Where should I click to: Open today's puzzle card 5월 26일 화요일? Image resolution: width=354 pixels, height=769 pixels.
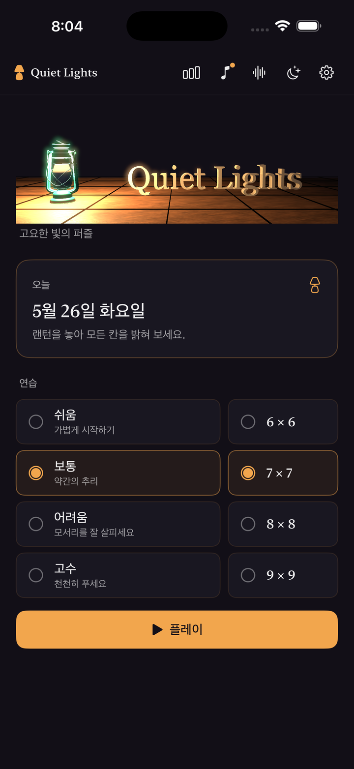(x=177, y=309)
